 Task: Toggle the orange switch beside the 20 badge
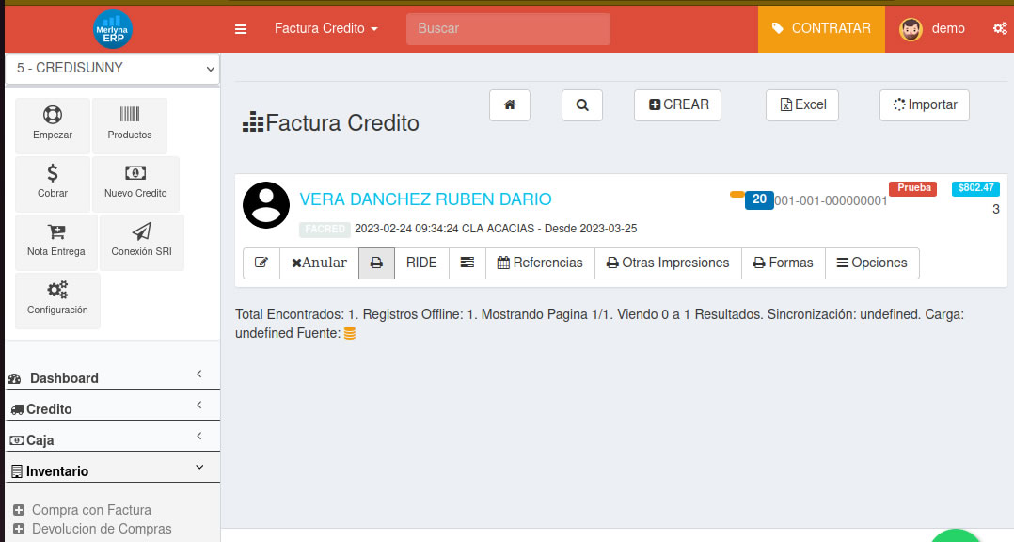coord(737,193)
